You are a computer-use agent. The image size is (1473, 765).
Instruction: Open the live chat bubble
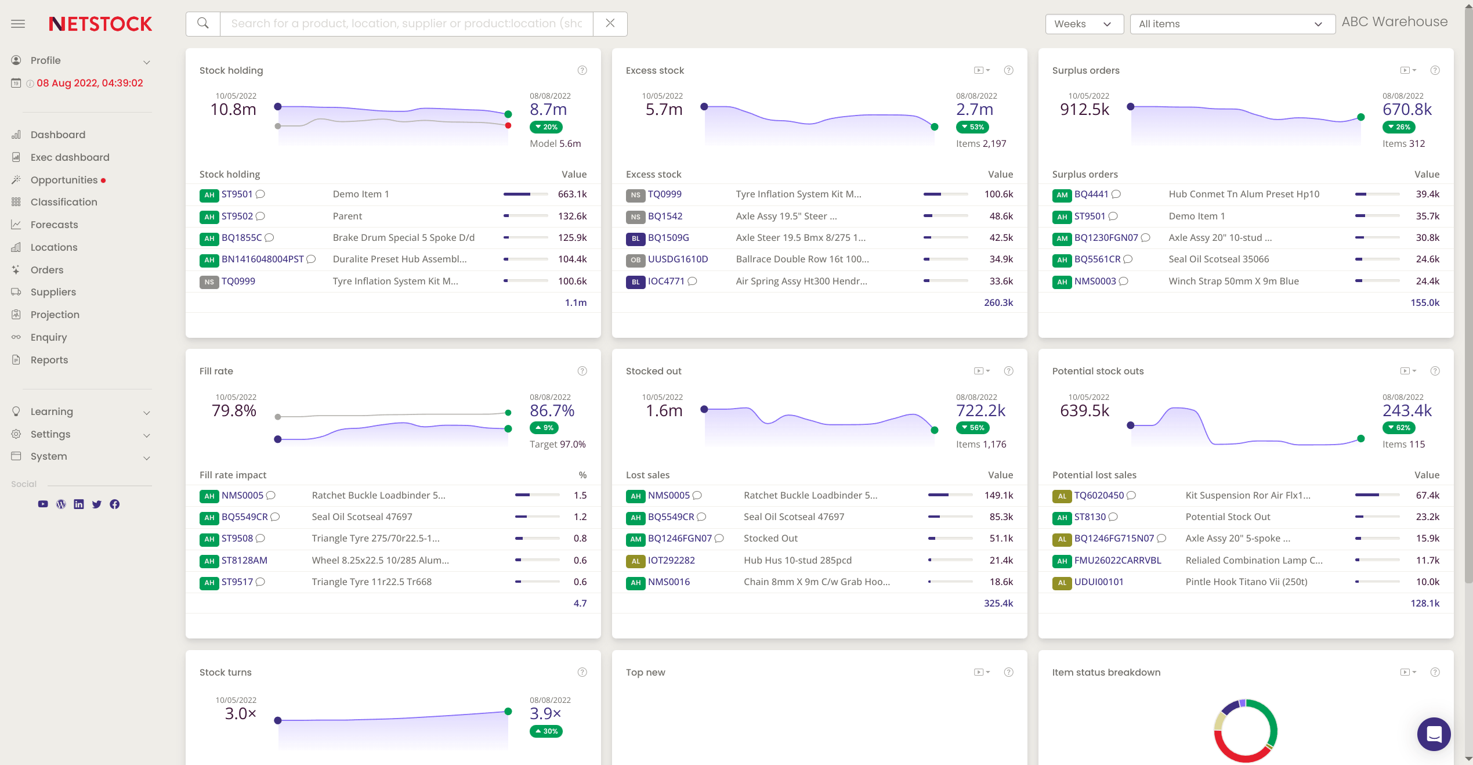1434,734
